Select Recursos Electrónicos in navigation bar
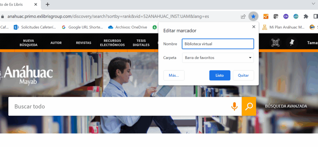Viewport: 318px width, 147px height. tap(112, 43)
